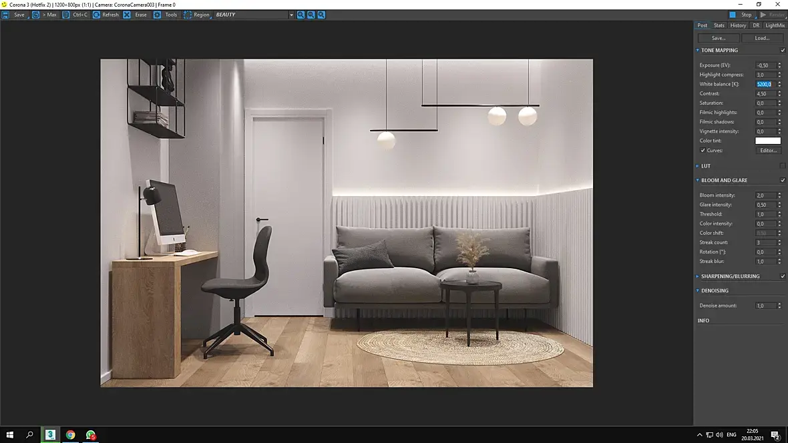Show hidden tray icons arrow

700,434
